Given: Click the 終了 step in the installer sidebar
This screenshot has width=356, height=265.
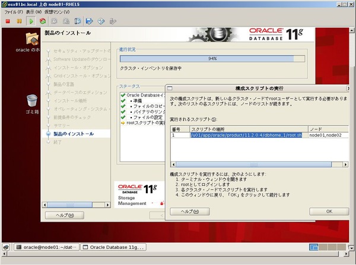Looking at the screenshot, I should tap(58, 142).
